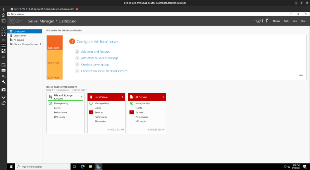Open the Tools menu
This screenshot has width=310, height=170.
[286, 21]
